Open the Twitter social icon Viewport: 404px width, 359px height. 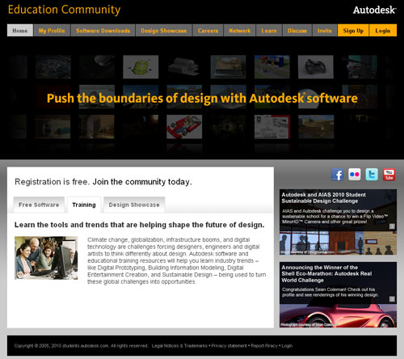pos(372,175)
